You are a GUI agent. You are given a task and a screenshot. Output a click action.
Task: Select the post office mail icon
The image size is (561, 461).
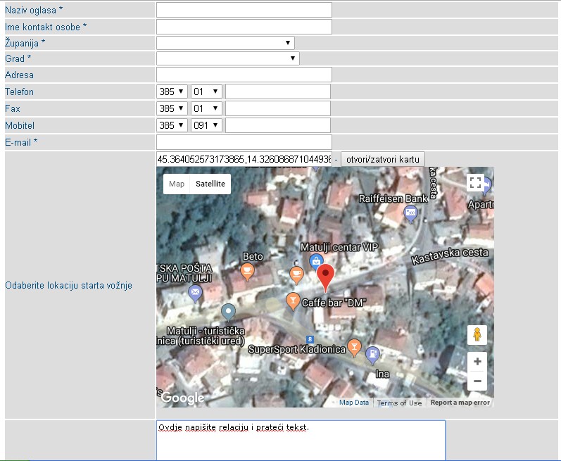pyautogui.click(x=196, y=293)
